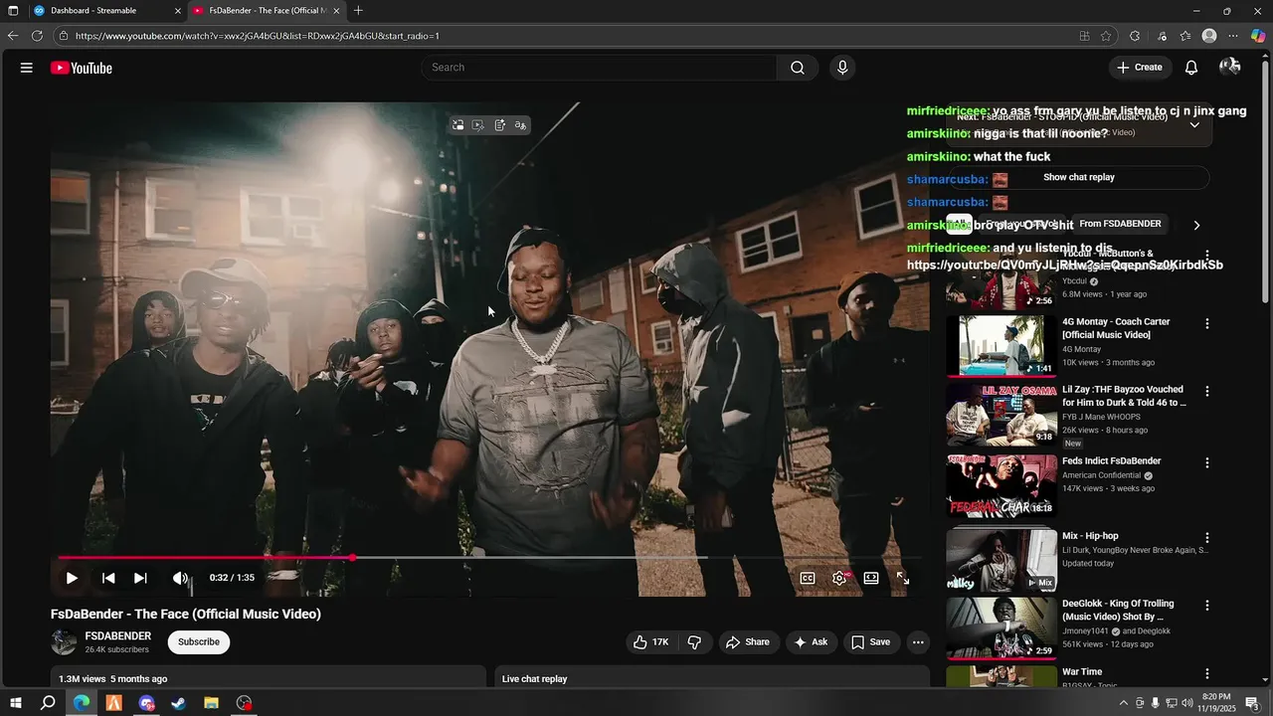
Task: Translate video with the overlay language icon
Action: (520, 125)
